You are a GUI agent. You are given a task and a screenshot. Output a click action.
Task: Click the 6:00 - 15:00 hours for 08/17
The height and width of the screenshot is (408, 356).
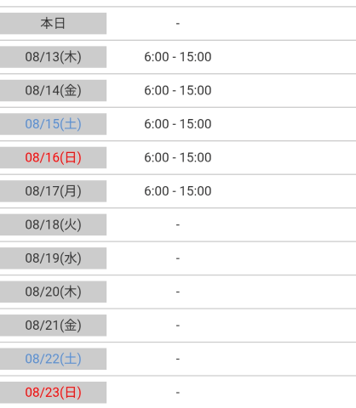coord(178,191)
